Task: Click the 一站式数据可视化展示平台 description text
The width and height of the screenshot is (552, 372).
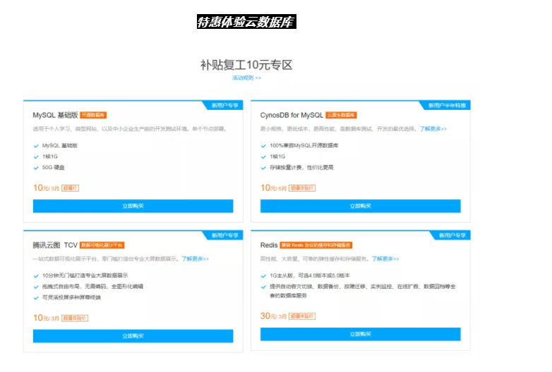Action: coord(106,259)
